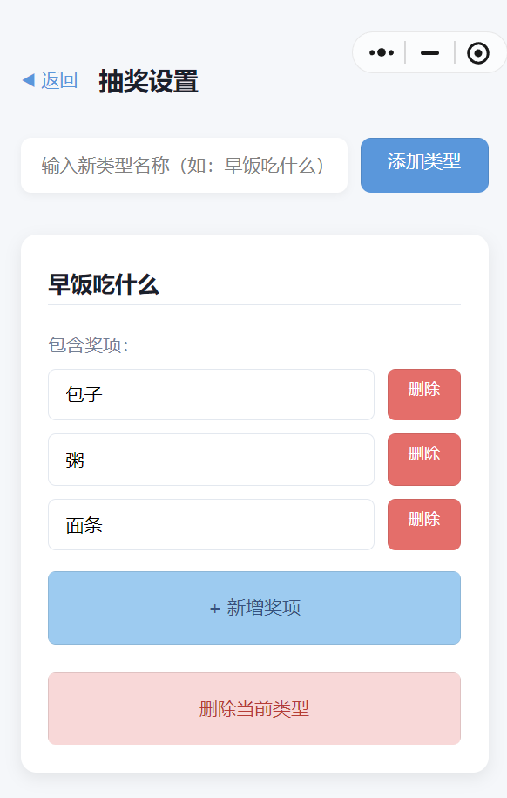Click the 返回 link to go back
Image resolution: width=507 pixels, height=798 pixels.
(x=56, y=80)
